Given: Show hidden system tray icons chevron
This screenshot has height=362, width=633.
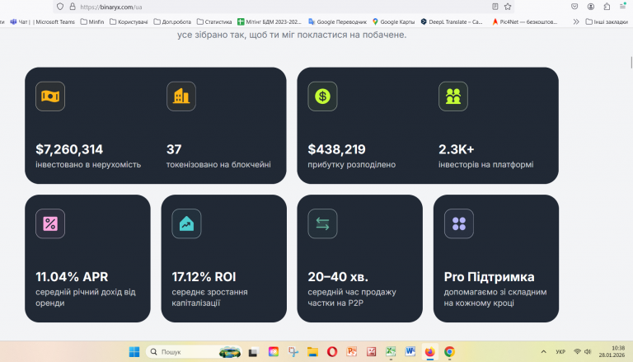Looking at the screenshot, I should click(x=543, y=352).
